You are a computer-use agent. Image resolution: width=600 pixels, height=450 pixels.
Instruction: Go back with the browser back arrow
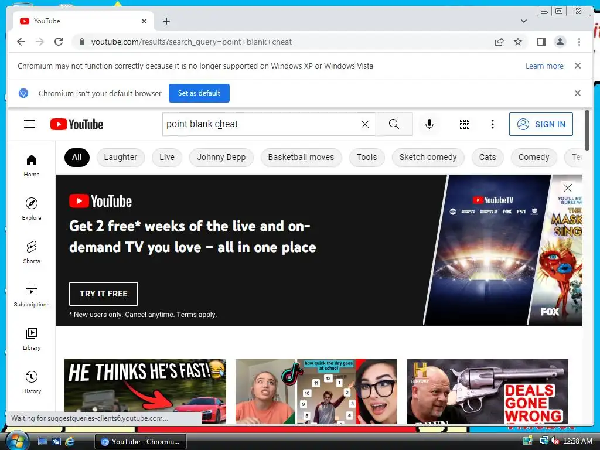pos(21,42)
